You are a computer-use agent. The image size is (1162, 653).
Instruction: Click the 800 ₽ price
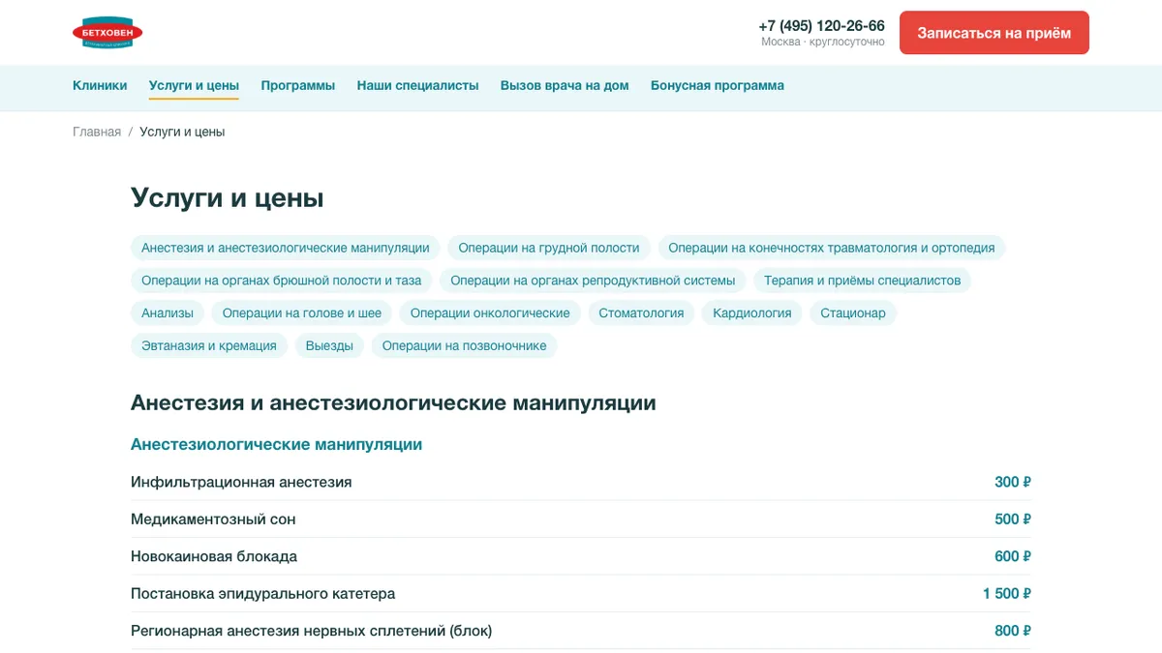click(1013, 631)
